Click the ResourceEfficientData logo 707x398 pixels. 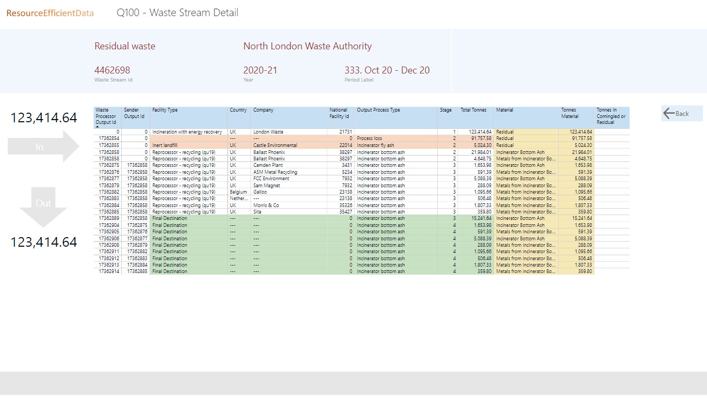pos(50,13)
